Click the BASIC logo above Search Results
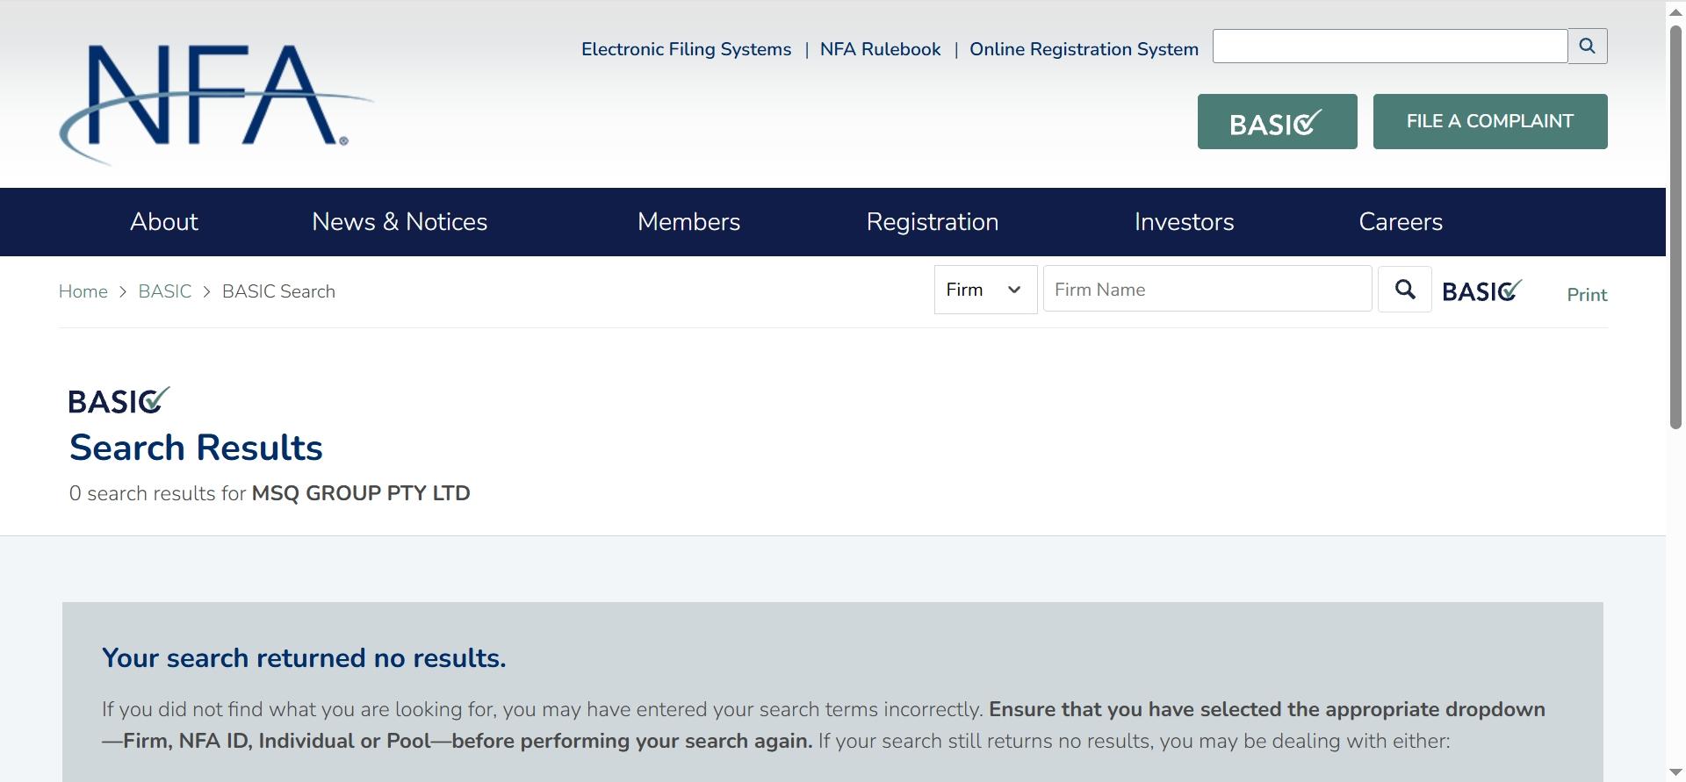 (x=119, y=400)
